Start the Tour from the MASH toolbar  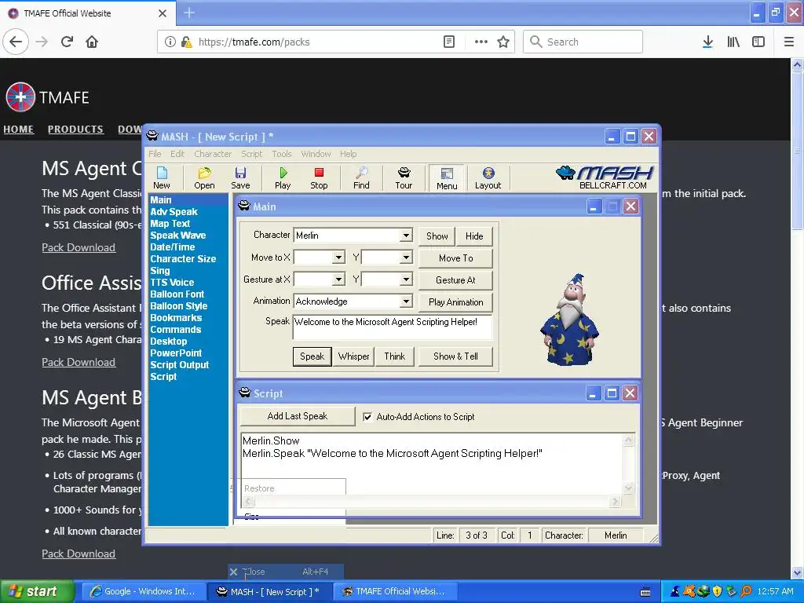pos(404,178)
